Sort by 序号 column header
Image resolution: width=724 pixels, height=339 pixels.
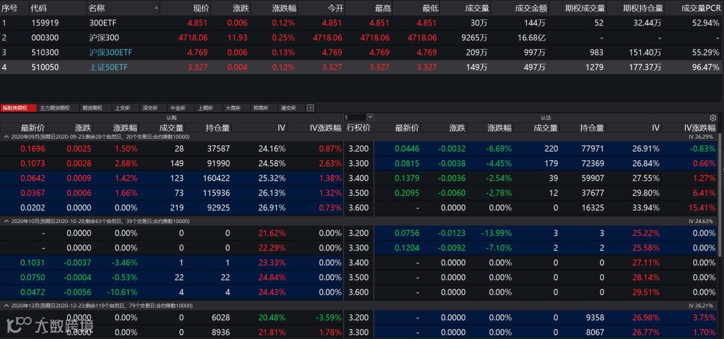(9, 8)
